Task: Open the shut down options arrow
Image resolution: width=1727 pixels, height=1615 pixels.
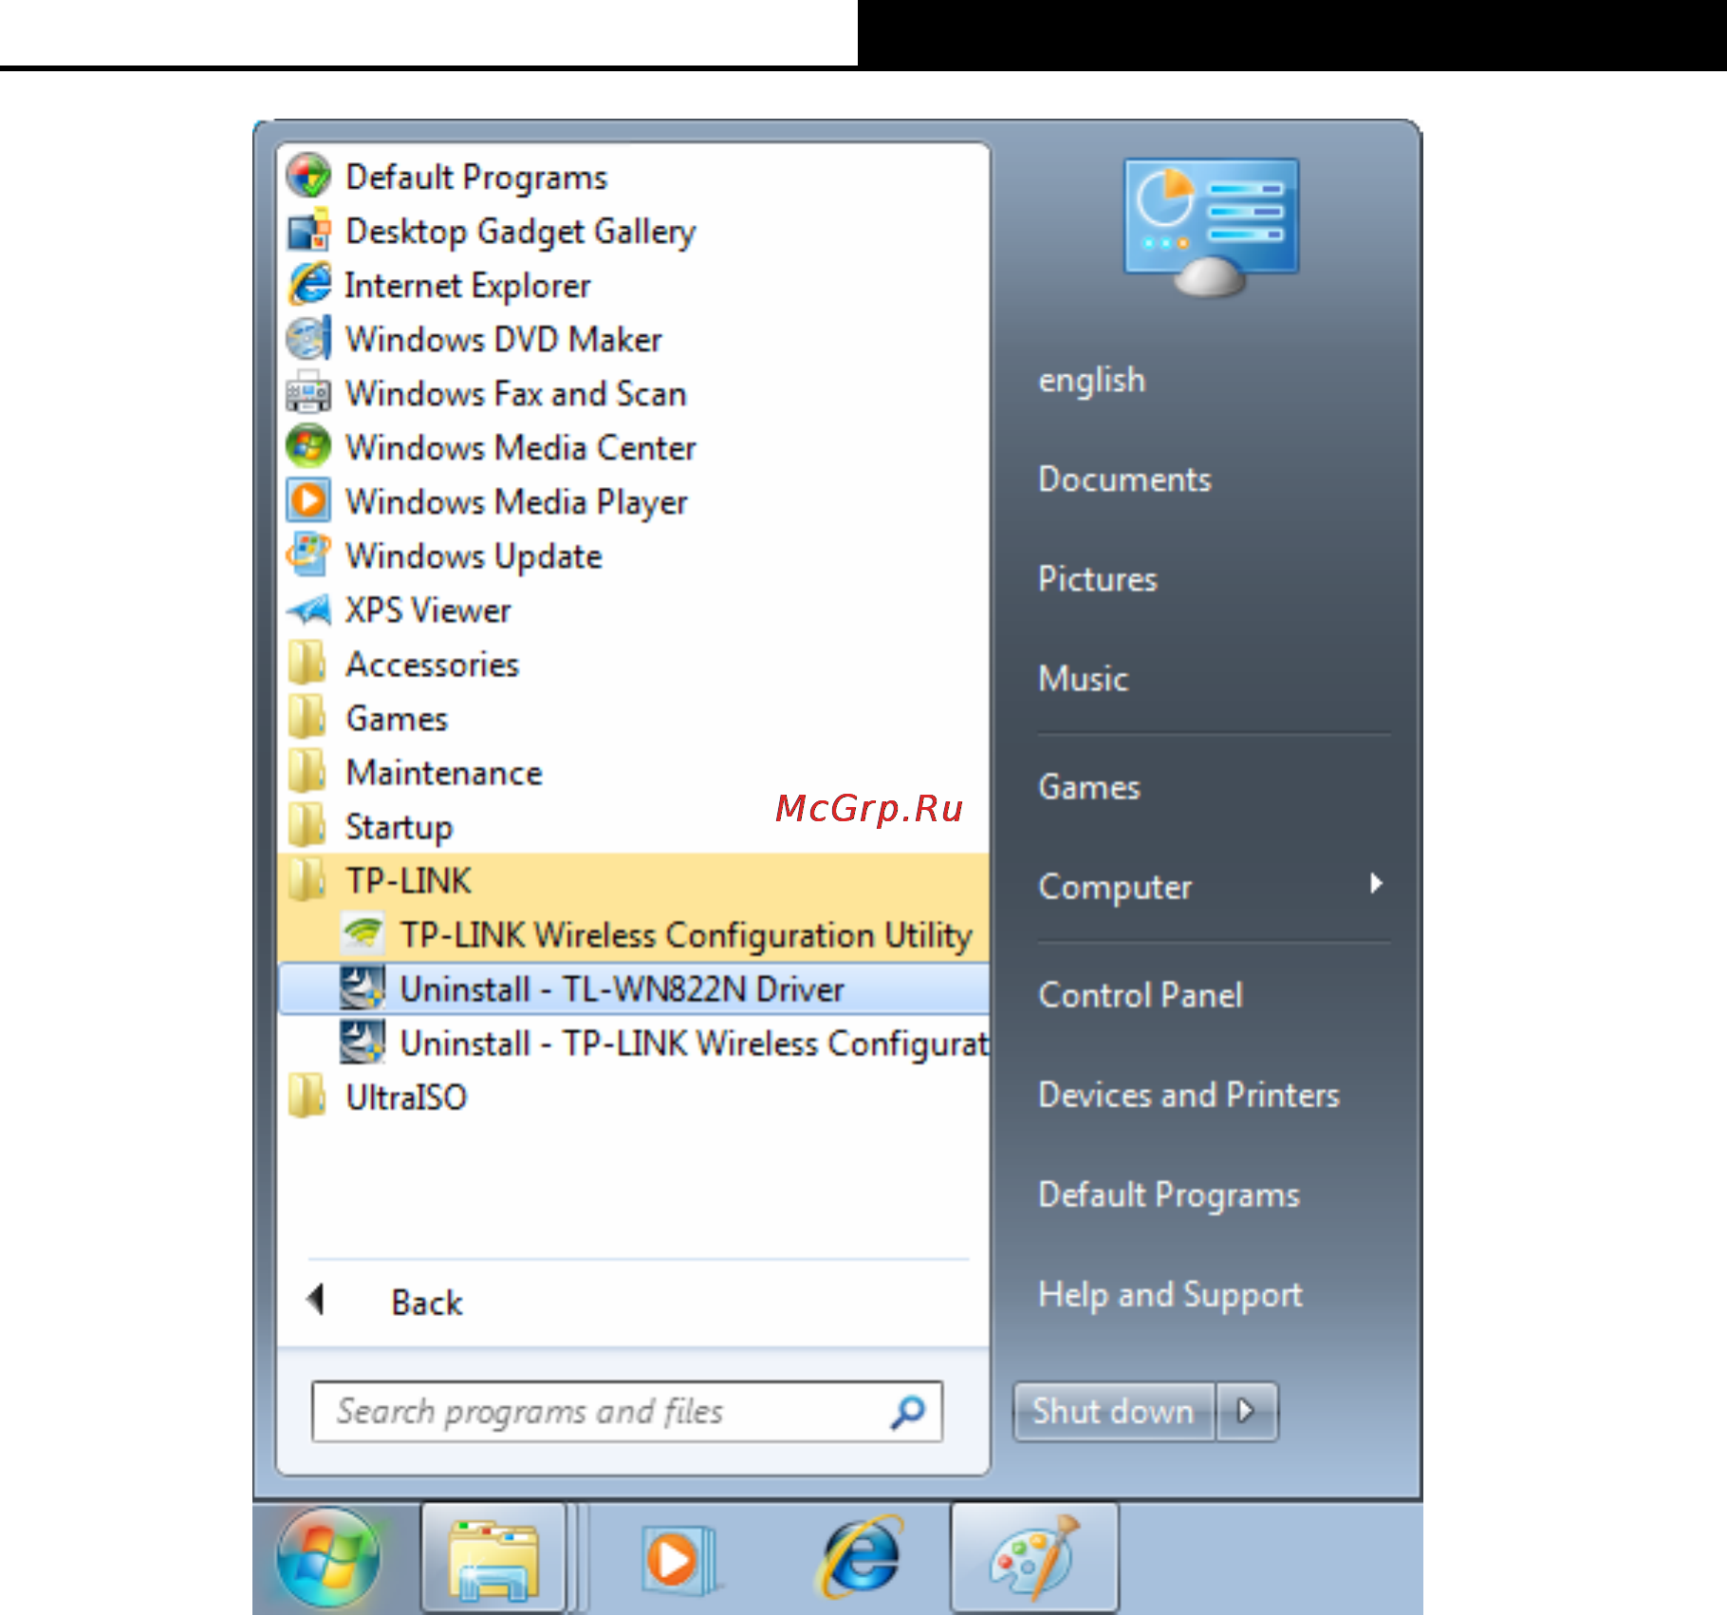Action: [1247, 1412]
